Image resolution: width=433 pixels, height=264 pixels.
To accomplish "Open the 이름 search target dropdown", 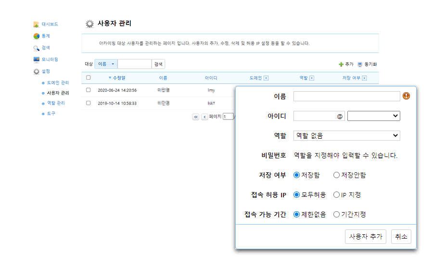I will coord(106,64).
